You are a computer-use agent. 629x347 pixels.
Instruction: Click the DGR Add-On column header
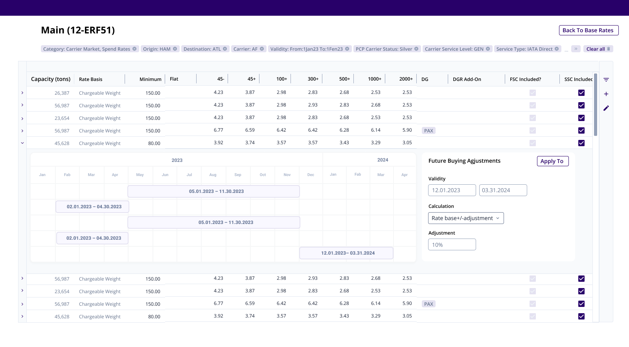click(467, 79)
